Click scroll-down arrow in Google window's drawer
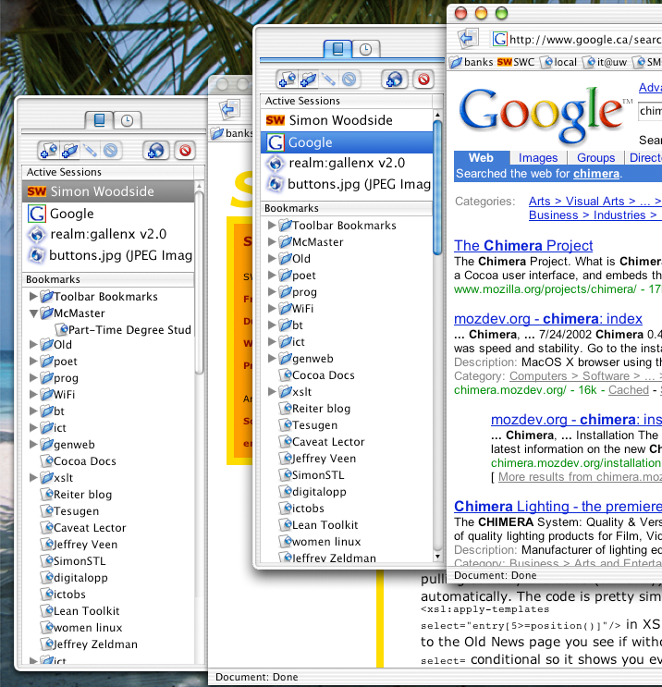This screenshot has width=662, height=687. (436, 557)
